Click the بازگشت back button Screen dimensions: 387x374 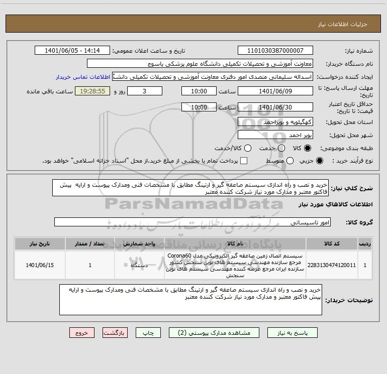click(x=115, y=333)
